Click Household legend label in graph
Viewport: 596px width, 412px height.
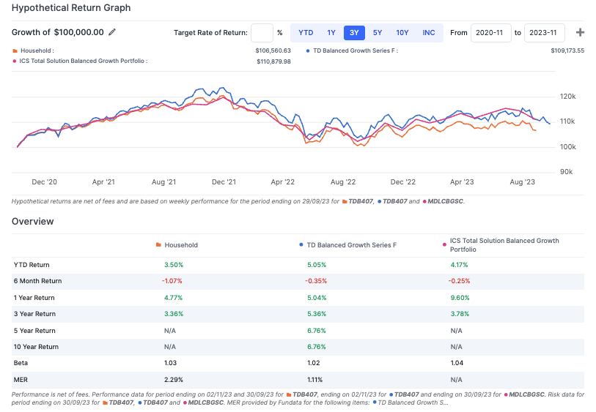tap(37, 50)
